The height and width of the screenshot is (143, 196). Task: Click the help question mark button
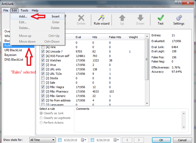point(178,3)
